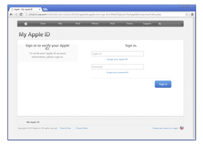
Task: Click the US flag region icon
Action: pos(182,128)
